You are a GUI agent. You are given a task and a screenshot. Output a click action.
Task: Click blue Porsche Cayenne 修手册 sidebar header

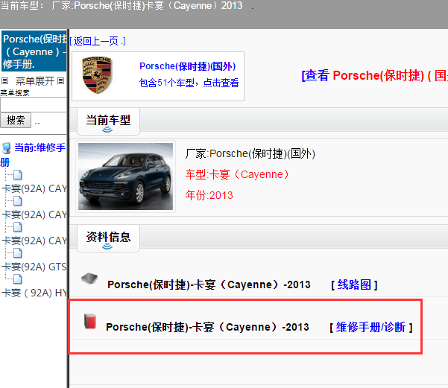tap(34, 51)
